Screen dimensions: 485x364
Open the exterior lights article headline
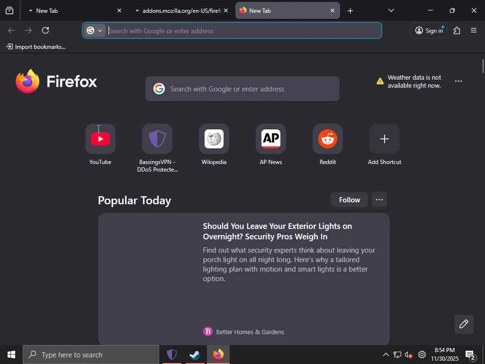pos(278,231)
